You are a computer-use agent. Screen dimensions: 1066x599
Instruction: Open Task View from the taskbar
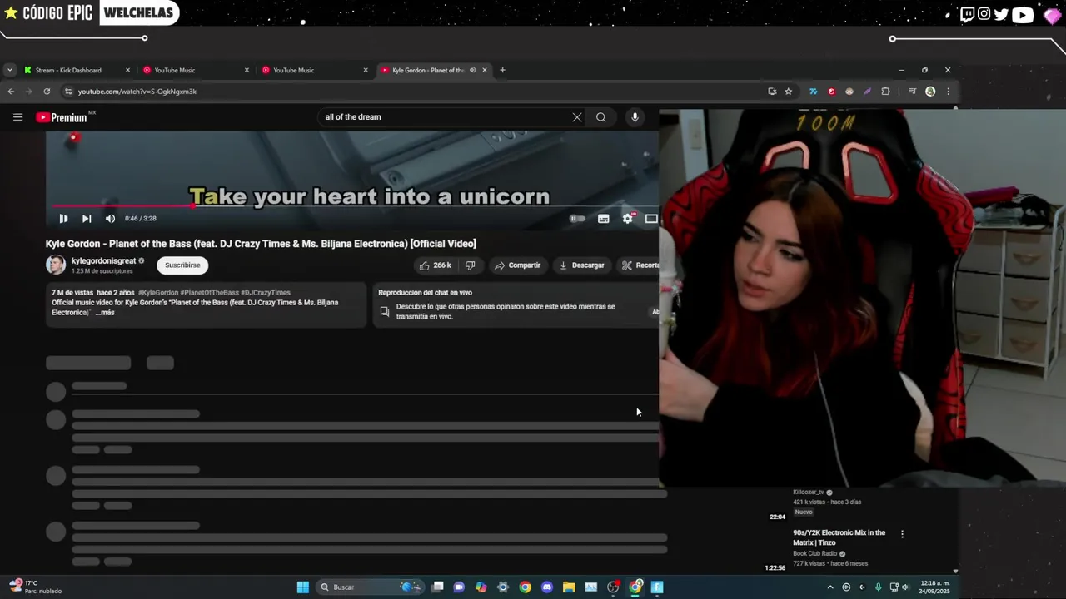(437, 587)
